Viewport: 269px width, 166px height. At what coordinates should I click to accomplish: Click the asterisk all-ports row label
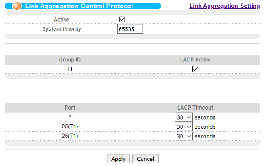[x=70, y=116]
